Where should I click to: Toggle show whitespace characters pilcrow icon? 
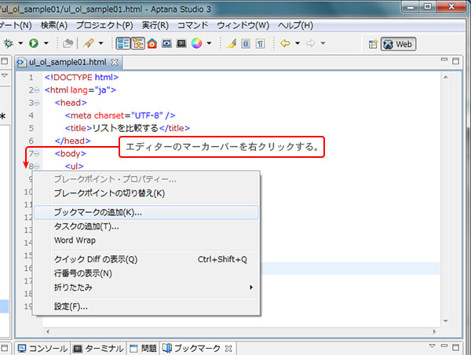[261, 44]
